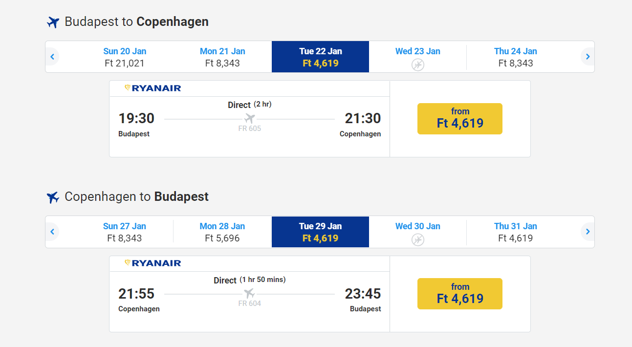The height and width of the screenshot is (347, 632).
Task: Select the Sun 27 Jan return date
Action: pyautogui.click(x=125, y=232)
